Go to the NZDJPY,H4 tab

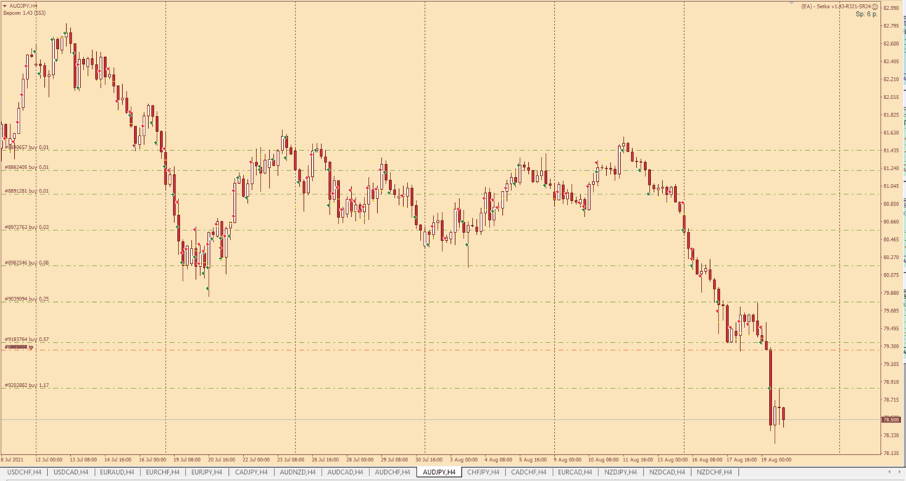tap(621, 472)
